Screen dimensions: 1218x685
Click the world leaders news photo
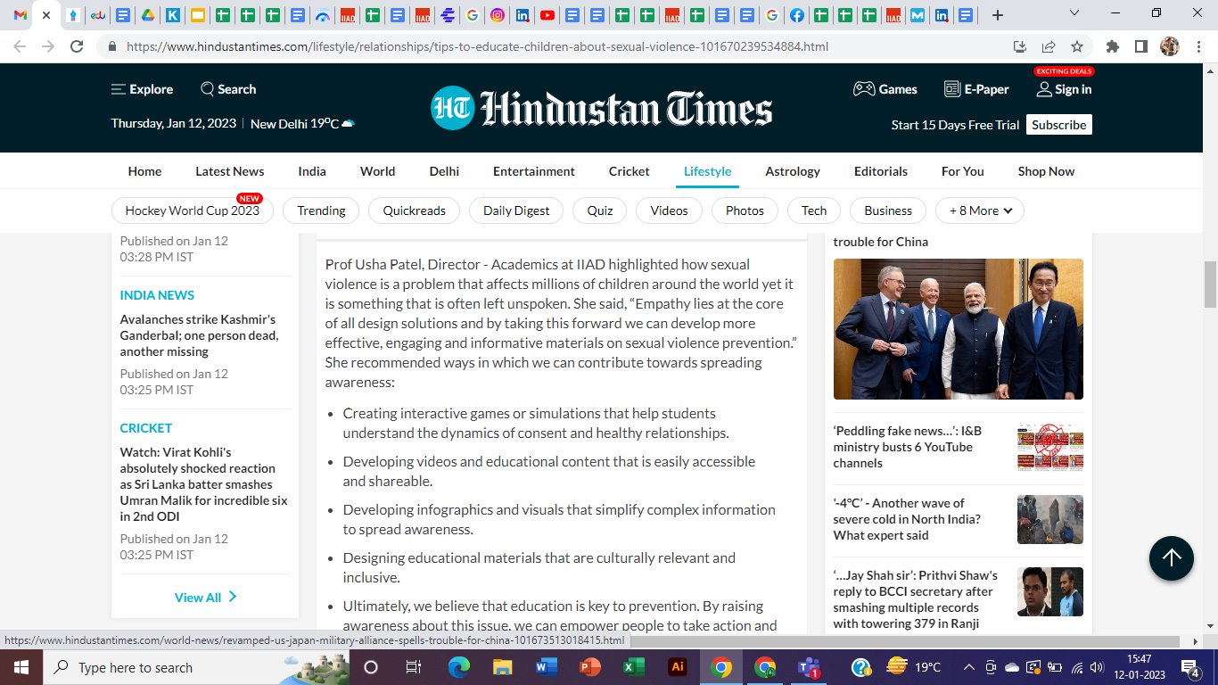tap(958, 329)
